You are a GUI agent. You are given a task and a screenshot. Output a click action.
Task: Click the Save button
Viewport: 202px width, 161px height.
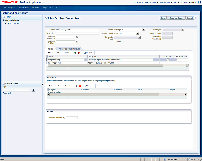point(163,18)
